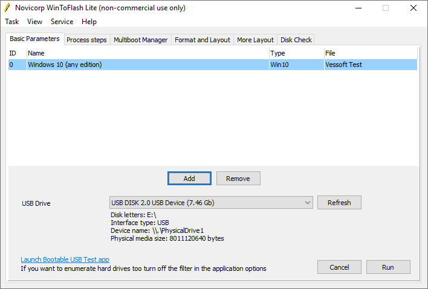The width and height of the screenshot is (428, 289).
Task: Click the Cancel button
Action: (x=339, y=267)
